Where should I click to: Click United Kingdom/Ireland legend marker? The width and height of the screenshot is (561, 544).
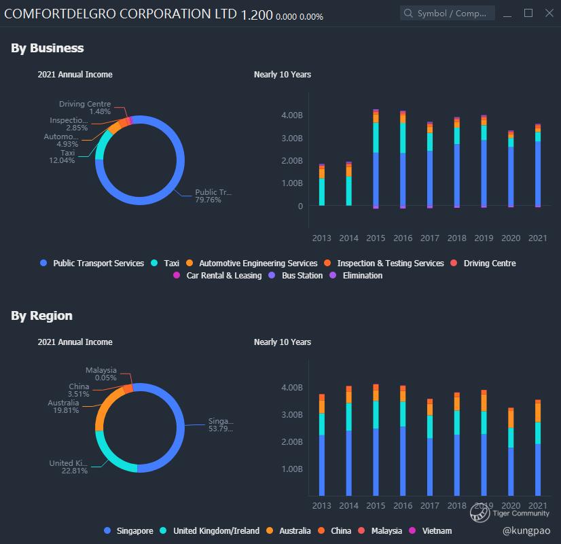click(163, 530)
